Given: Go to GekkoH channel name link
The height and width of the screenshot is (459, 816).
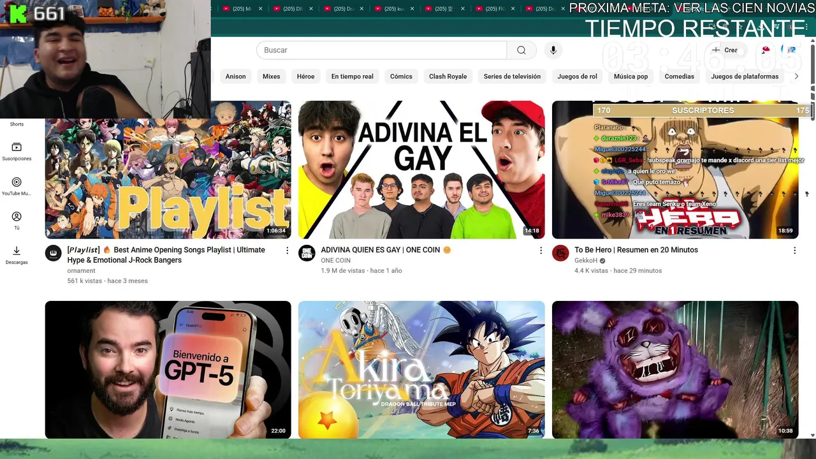Looking at the screenshot, I should tap(585, 260).
